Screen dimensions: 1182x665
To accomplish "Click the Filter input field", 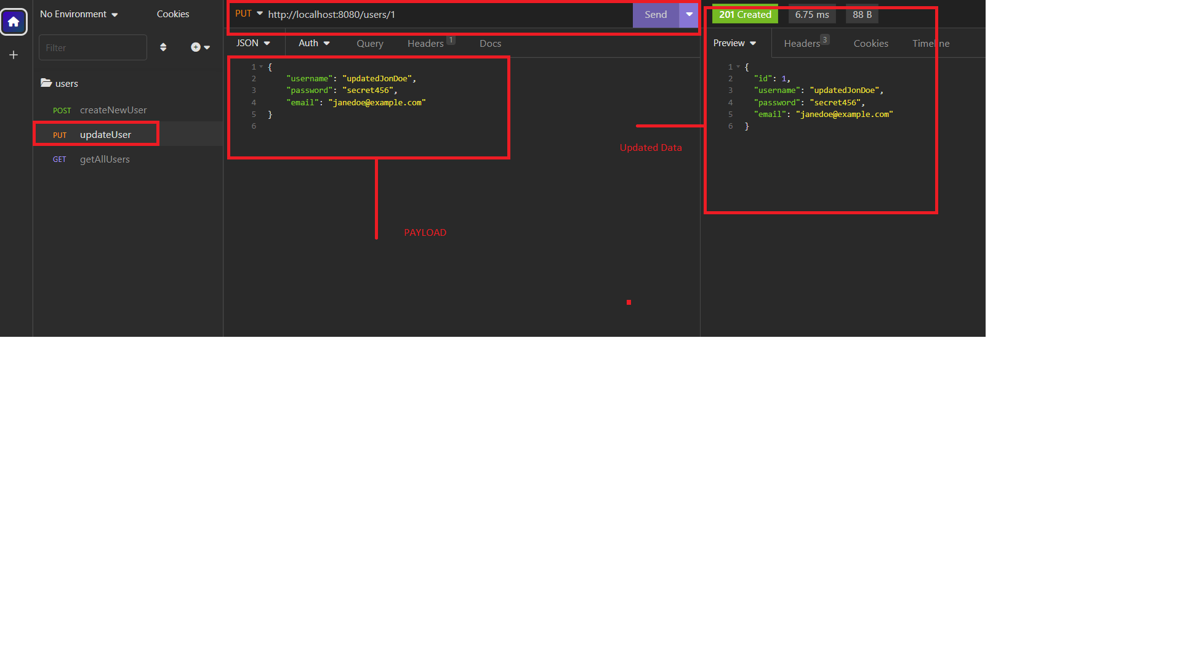I will [92, 47].
